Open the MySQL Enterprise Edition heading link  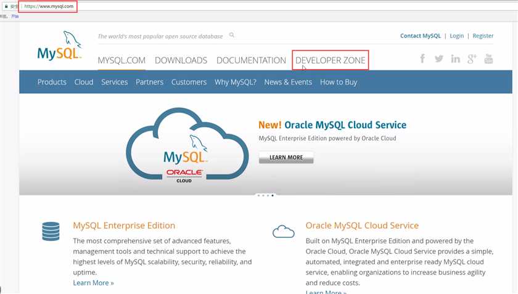coord(124,226)
